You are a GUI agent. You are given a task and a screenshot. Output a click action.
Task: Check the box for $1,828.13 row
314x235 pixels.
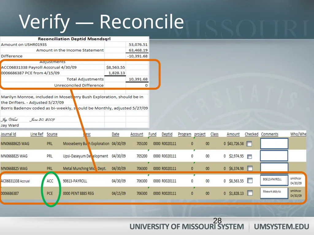(x=250, y=193)
